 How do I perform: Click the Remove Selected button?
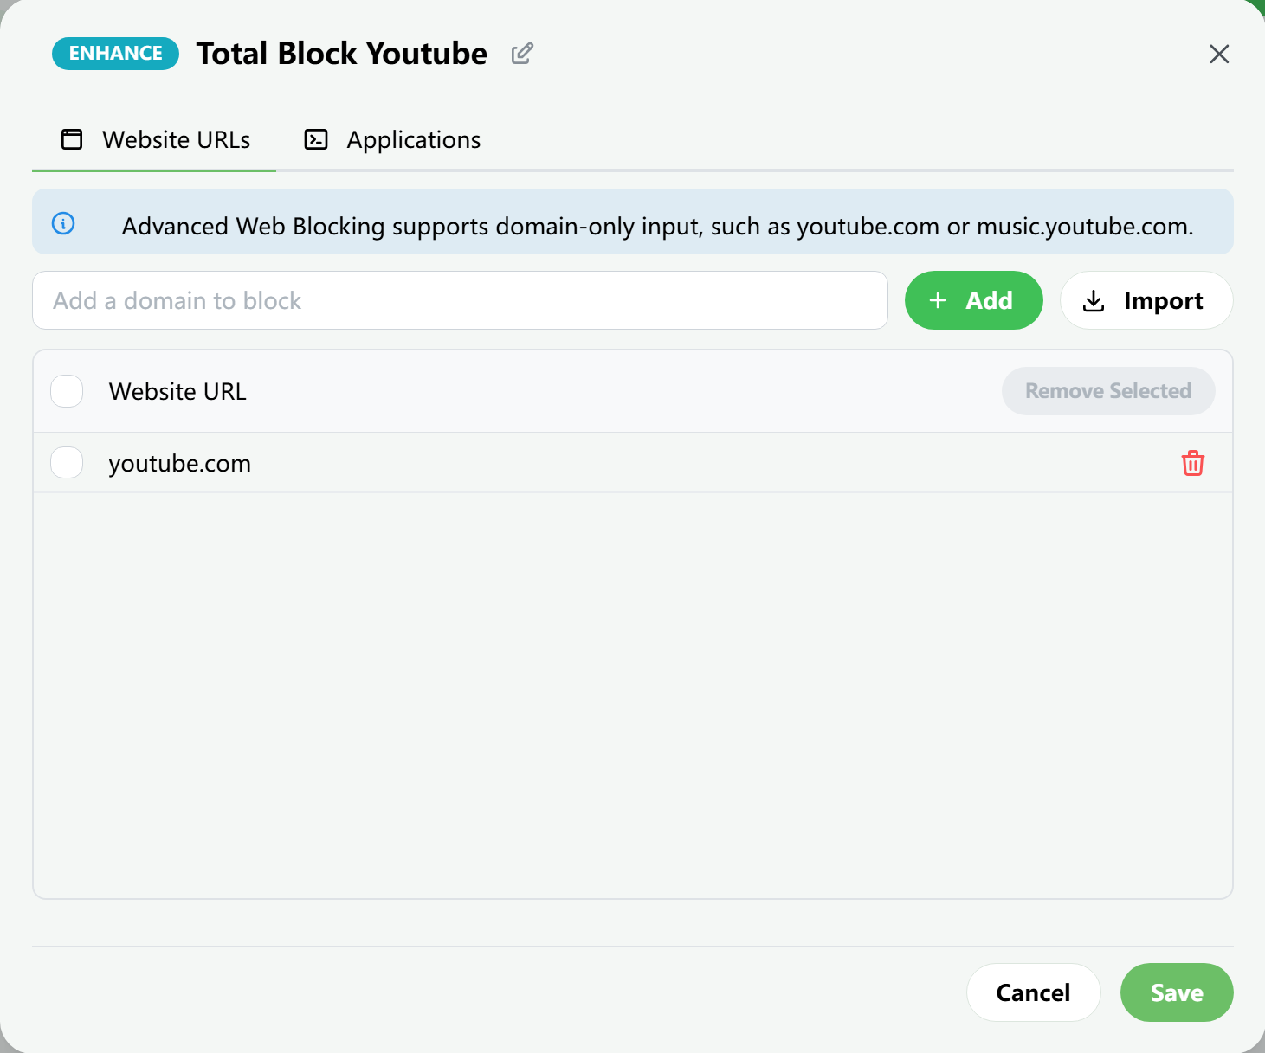[1108, 391]
